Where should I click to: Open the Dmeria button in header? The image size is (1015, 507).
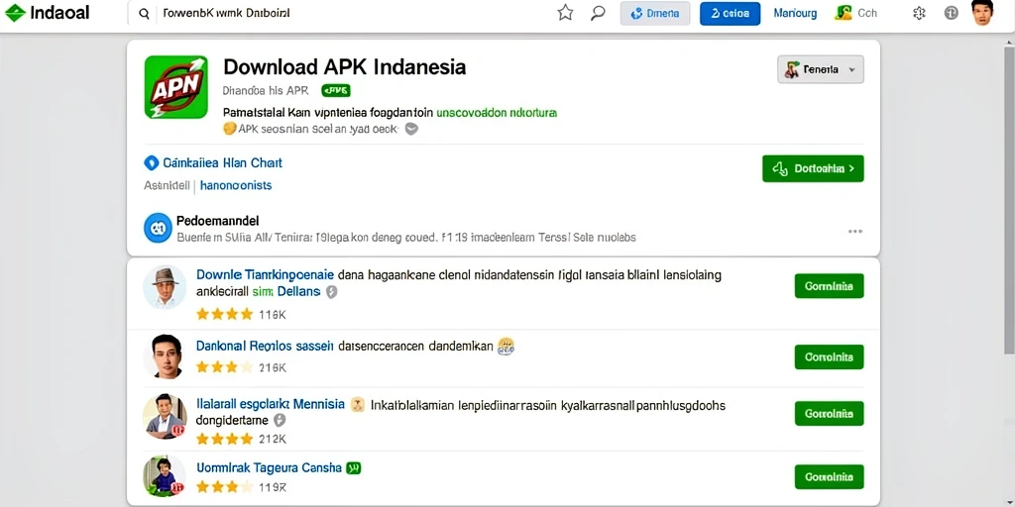655,13
